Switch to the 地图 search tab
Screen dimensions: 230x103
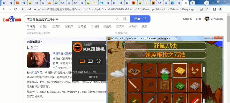[x=95, y=27]
